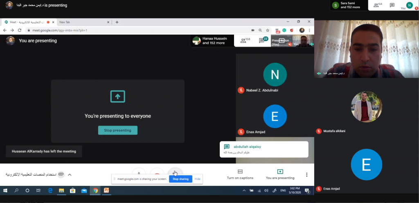Image resolution: width=419 pixels, height=203 pixels.
Task: Open PowerPoint from the Windows taskbar
Action: pos(106,190)
